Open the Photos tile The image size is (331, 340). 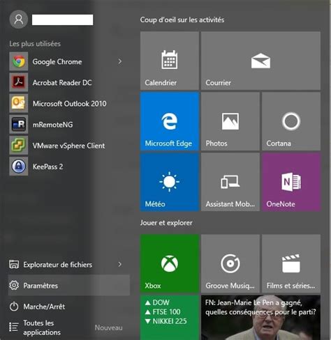coord(230,121)
